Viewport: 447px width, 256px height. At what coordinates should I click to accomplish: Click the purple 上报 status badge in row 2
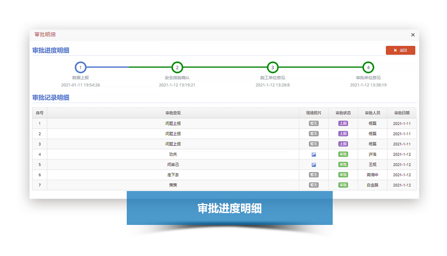click(x=343, y=134)
